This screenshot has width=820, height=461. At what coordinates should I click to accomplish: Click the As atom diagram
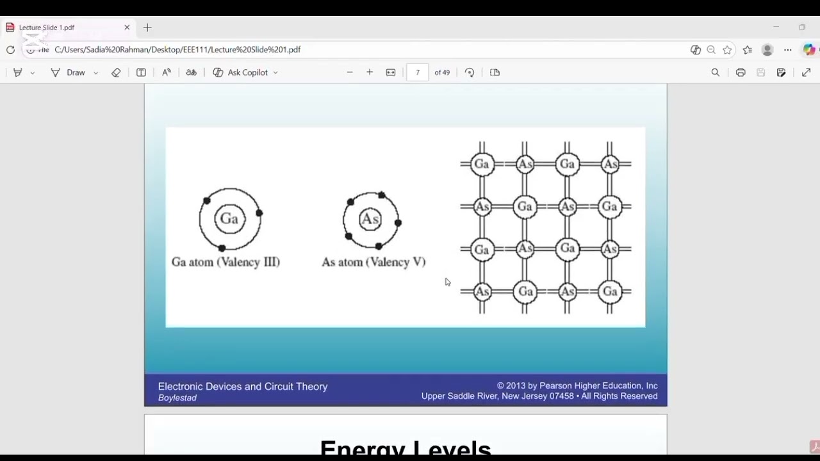point(372,220)
